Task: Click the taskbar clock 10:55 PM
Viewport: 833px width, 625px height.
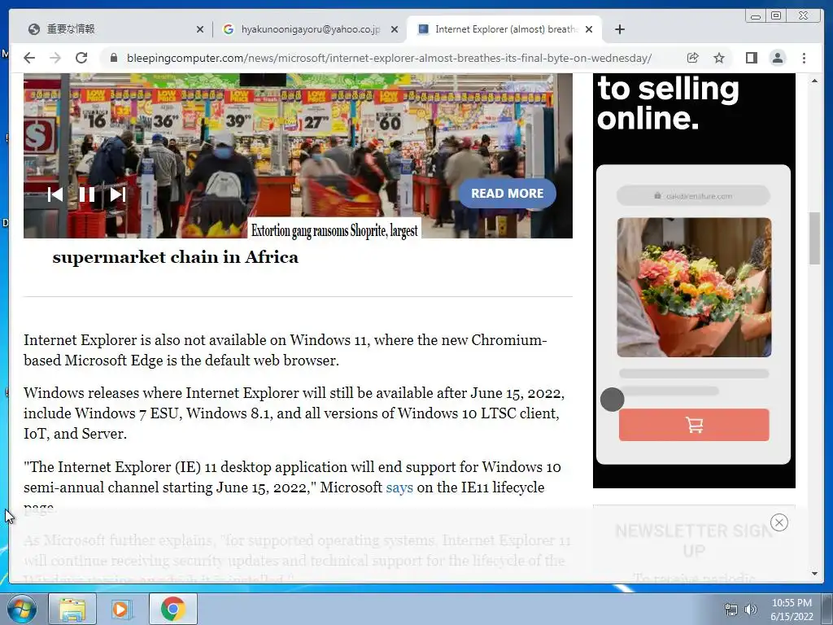Action: click(792, 603)
